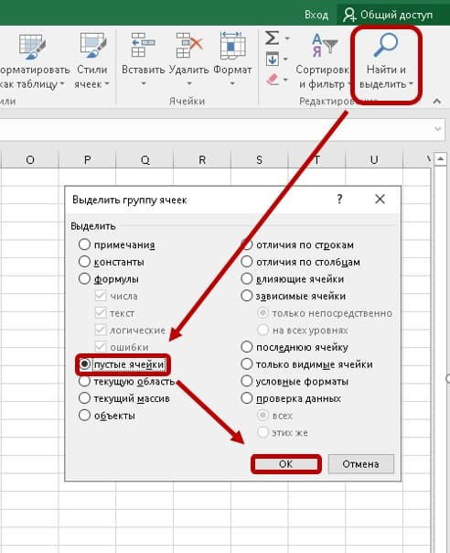Click the Отмена cancel button
The height and width of the screenshot is (553, 450).
pyautogui.click(x=361, y=464)
